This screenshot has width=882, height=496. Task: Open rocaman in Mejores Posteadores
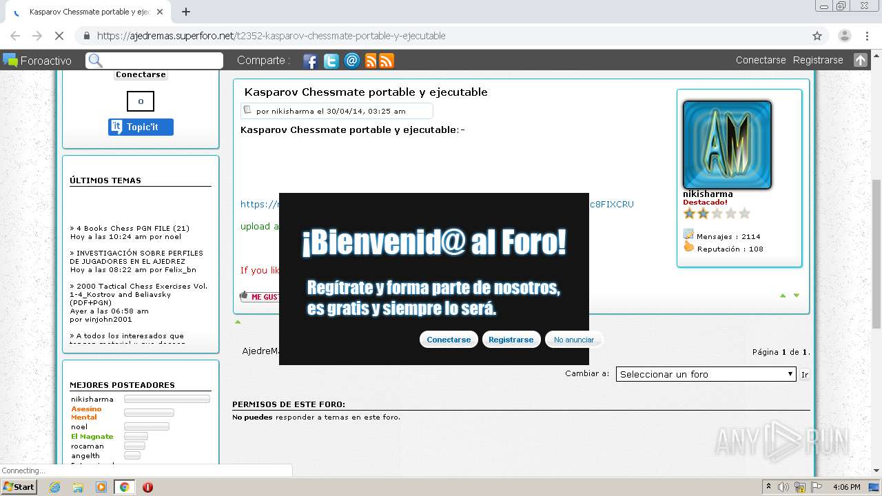point(88,446)
